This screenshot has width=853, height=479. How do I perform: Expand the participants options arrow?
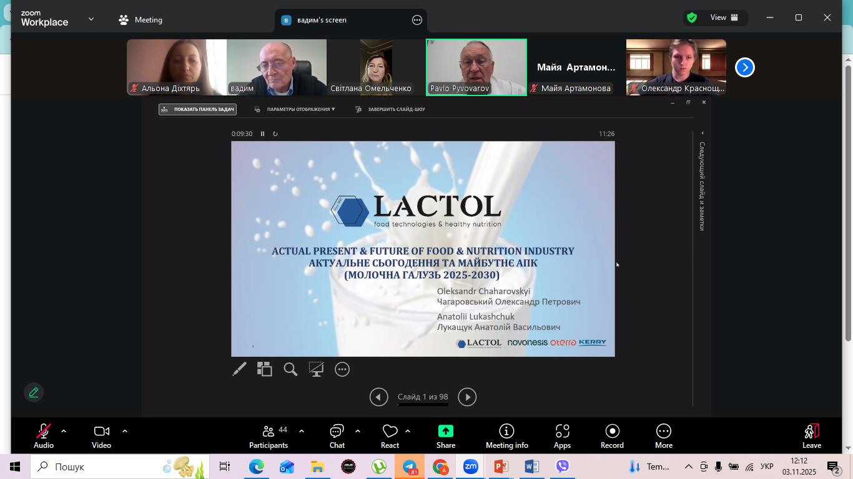pos(301,431)
